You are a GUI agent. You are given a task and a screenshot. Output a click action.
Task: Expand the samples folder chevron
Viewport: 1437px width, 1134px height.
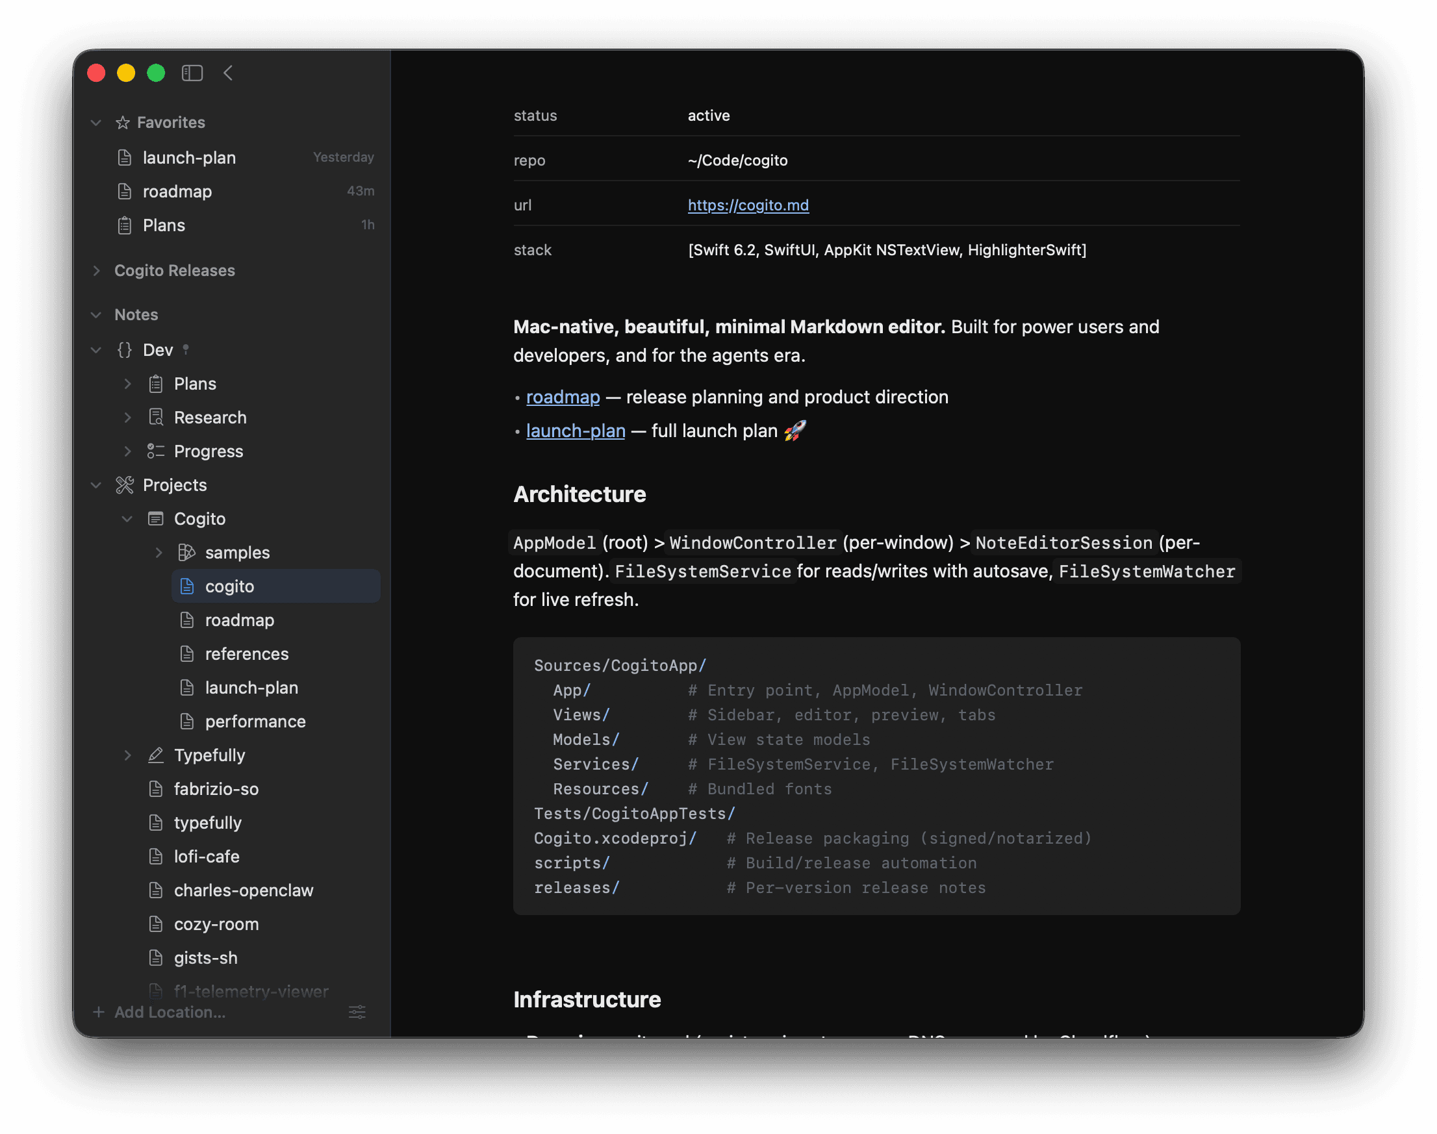point(159,553)
